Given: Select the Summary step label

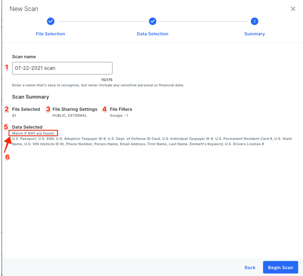Looking at the screenshot, I should coord(254,34).
